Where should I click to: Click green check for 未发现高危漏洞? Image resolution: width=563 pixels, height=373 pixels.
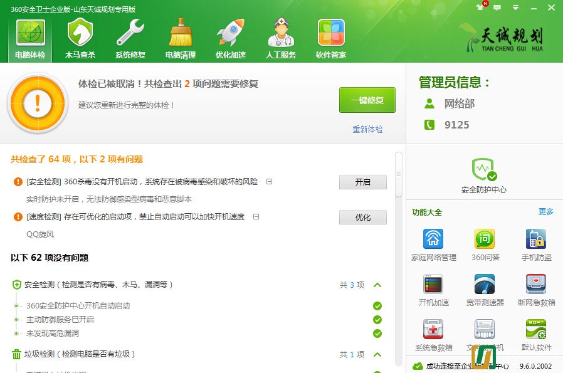click(x=377, y=334)
